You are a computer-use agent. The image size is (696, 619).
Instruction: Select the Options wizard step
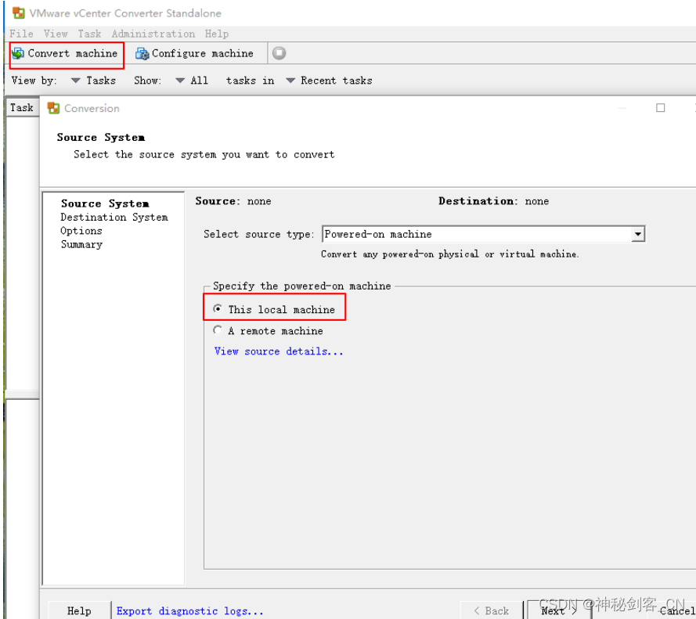(x=81, y=231)
